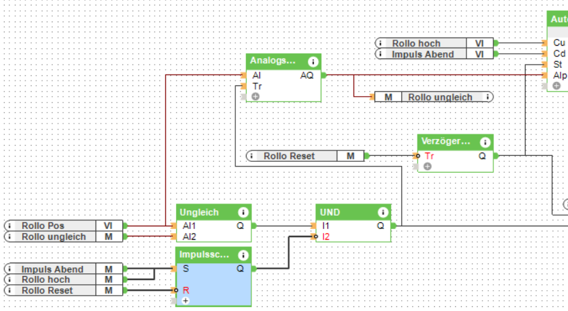Select left Rollo ungleich marker label
This screenshot has width=568, height=311.
click(54, 237)
